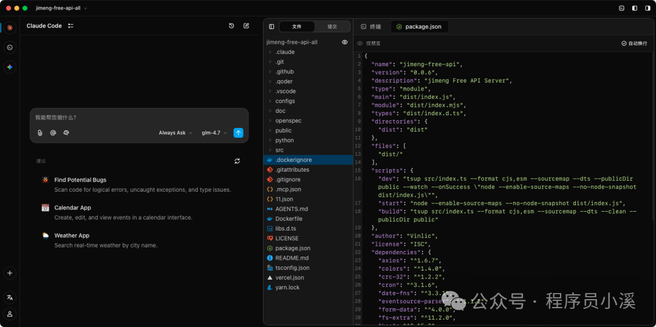Select the Claude Code agent icon in sidebar
Viewport: 656px width, 327px height.
pos(10,27)
